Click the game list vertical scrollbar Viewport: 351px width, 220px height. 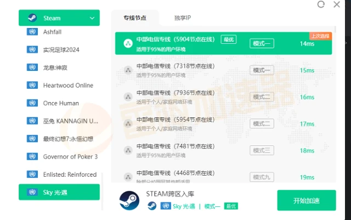pyautogui.click(x=102, y=191)
